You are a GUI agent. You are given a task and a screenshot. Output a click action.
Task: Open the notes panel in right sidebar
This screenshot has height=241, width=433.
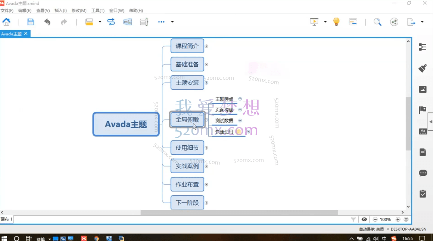[x=423, y=152]
